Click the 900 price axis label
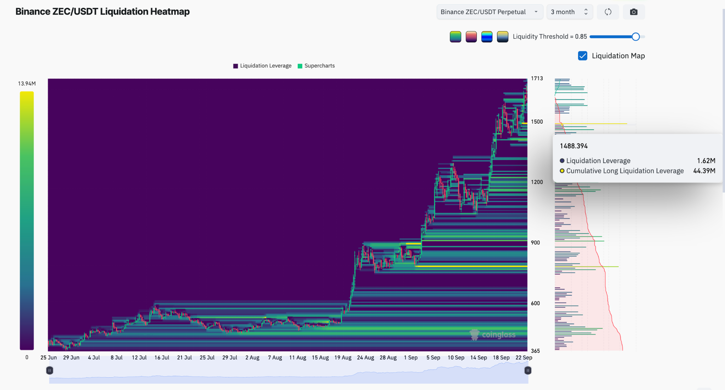The image size is (725, 390). (x=535, y=243)
